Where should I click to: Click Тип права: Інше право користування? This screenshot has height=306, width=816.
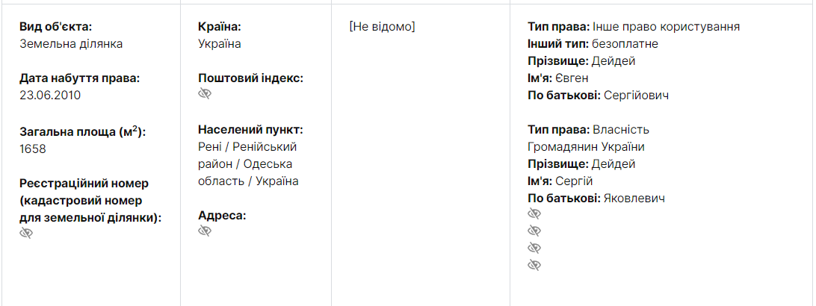coord(634,27)
